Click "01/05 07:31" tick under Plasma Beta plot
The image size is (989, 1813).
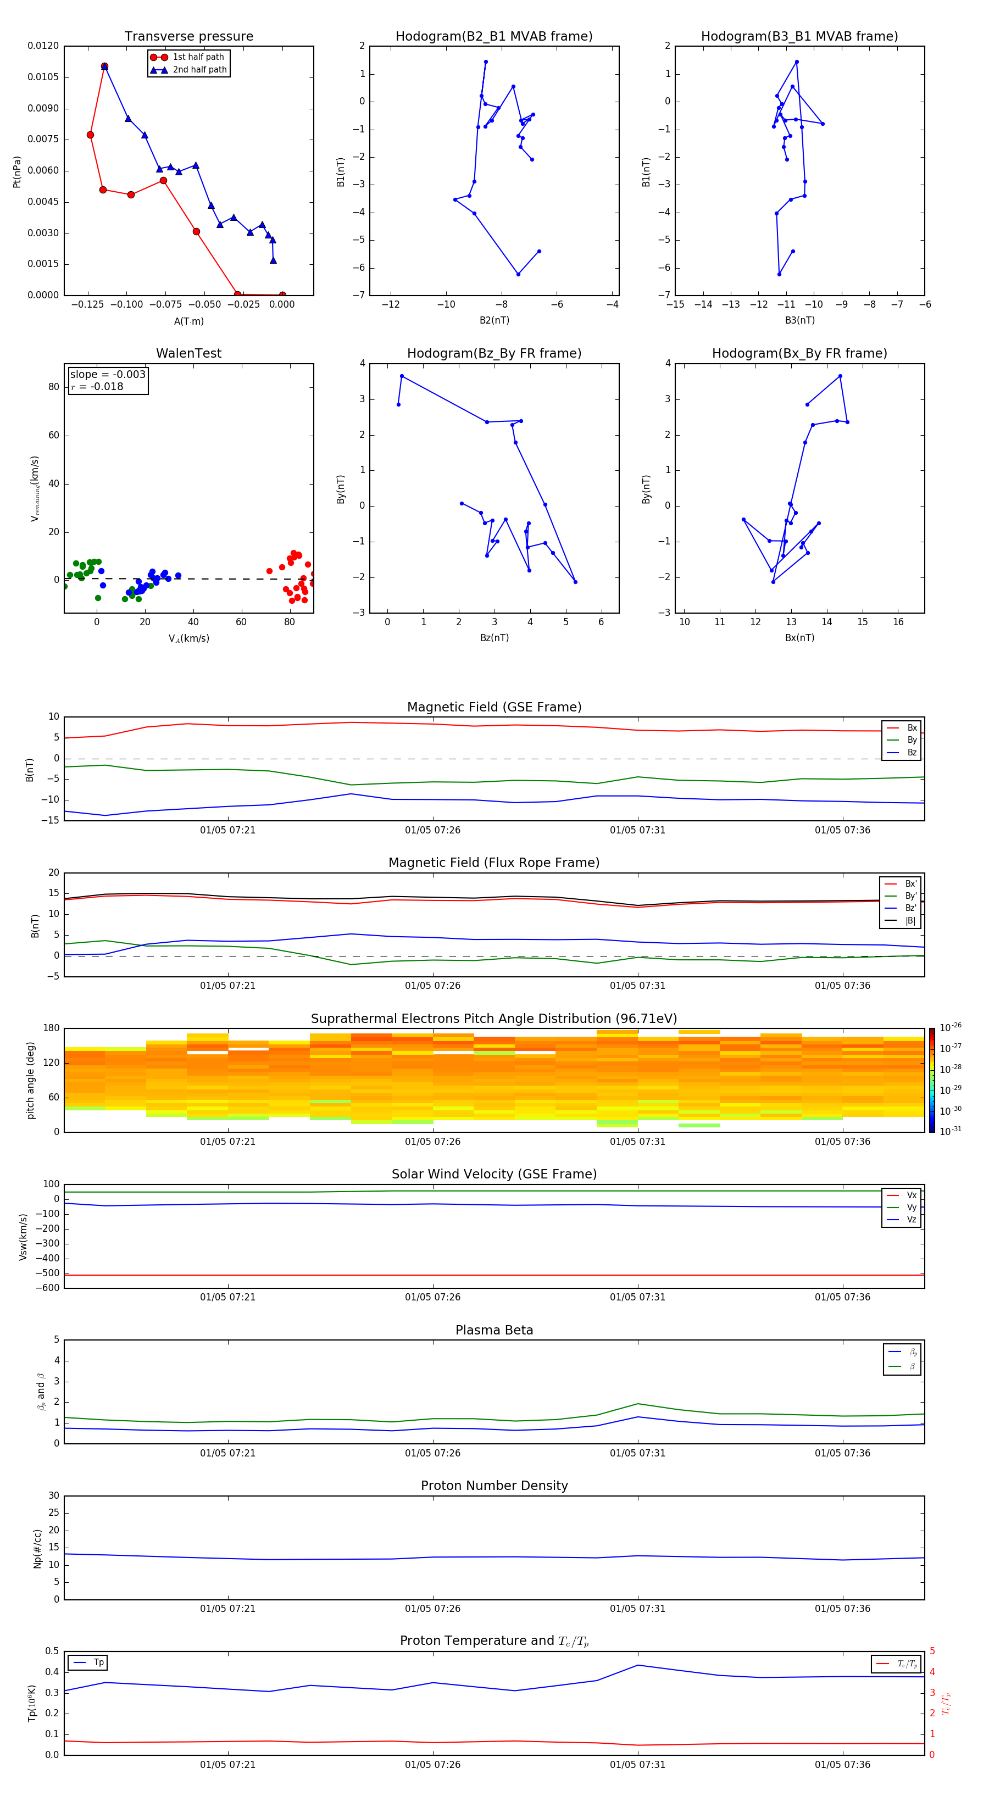638,1453
